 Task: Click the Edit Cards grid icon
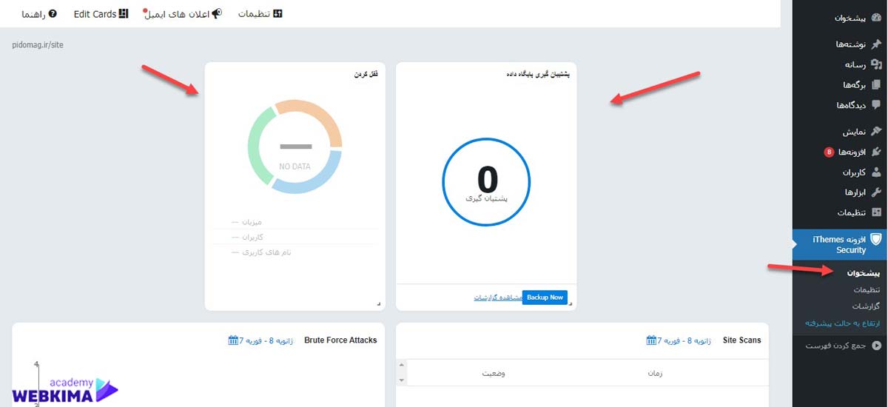pyautogui.click(x=124, y=14)
